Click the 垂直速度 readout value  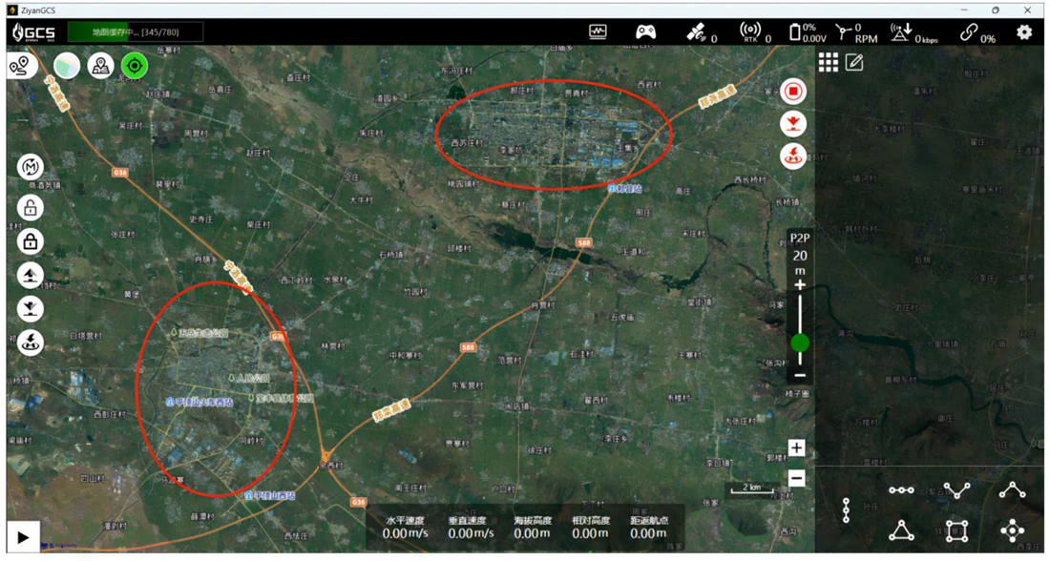(471, 533)
